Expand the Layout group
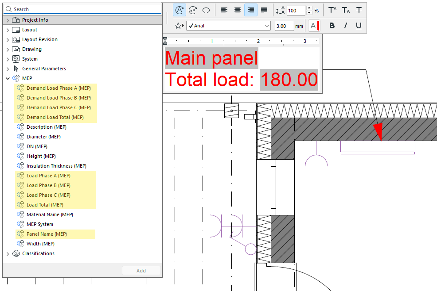 [x=8, y=30]
